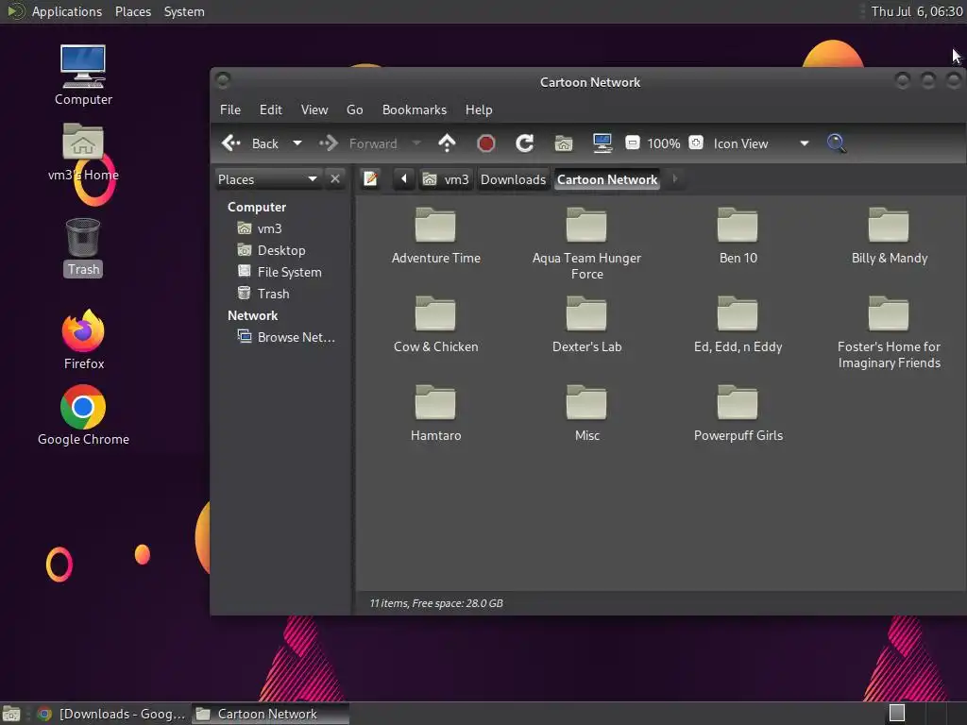Open the File menu
This screenshot has height=725, width=967.
tap(230, 110)
